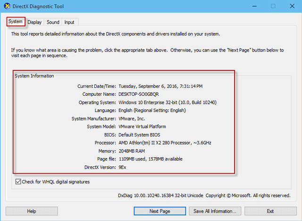
Task: Click 'VMware Virtual Platform' model value
Action: point(142,127)
